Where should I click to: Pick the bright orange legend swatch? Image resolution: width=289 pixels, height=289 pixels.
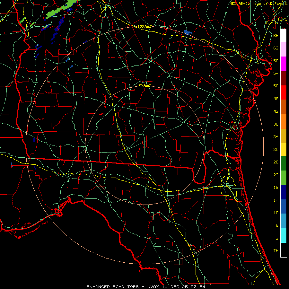tap(284, 121)
